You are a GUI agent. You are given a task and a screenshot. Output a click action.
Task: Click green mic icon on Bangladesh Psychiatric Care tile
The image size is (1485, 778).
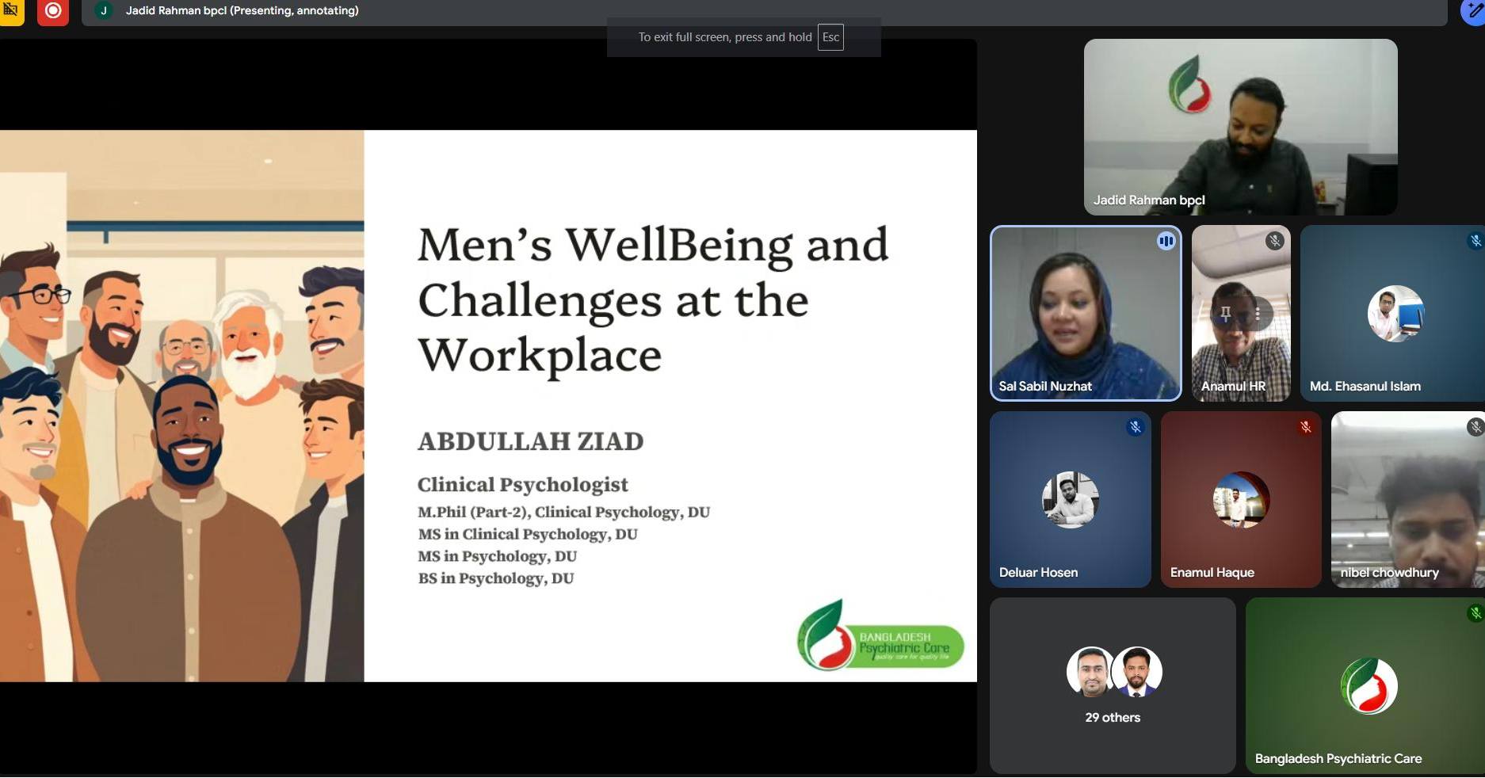click(1475, 612)
